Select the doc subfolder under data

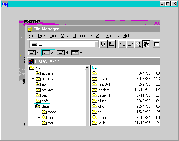click(48, 117)
